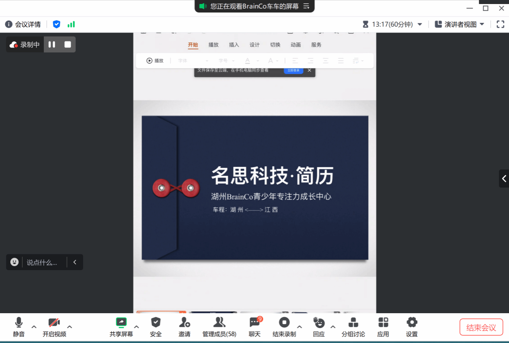Viewport: 509px width, 343px height.
Task: Click the Share Screen icon
Action: coord(121,322)
